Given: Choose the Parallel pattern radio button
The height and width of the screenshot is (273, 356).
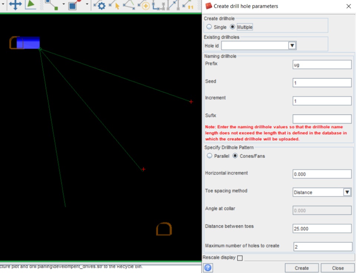Looking at the screenshot, I should pyautogui.click(x=209, y=156).
